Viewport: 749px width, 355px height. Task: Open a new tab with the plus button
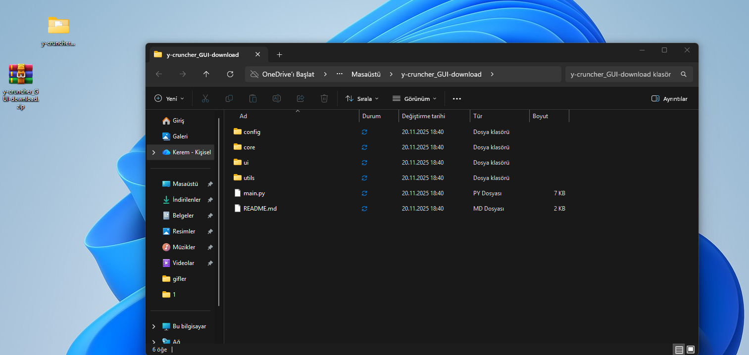279,54
